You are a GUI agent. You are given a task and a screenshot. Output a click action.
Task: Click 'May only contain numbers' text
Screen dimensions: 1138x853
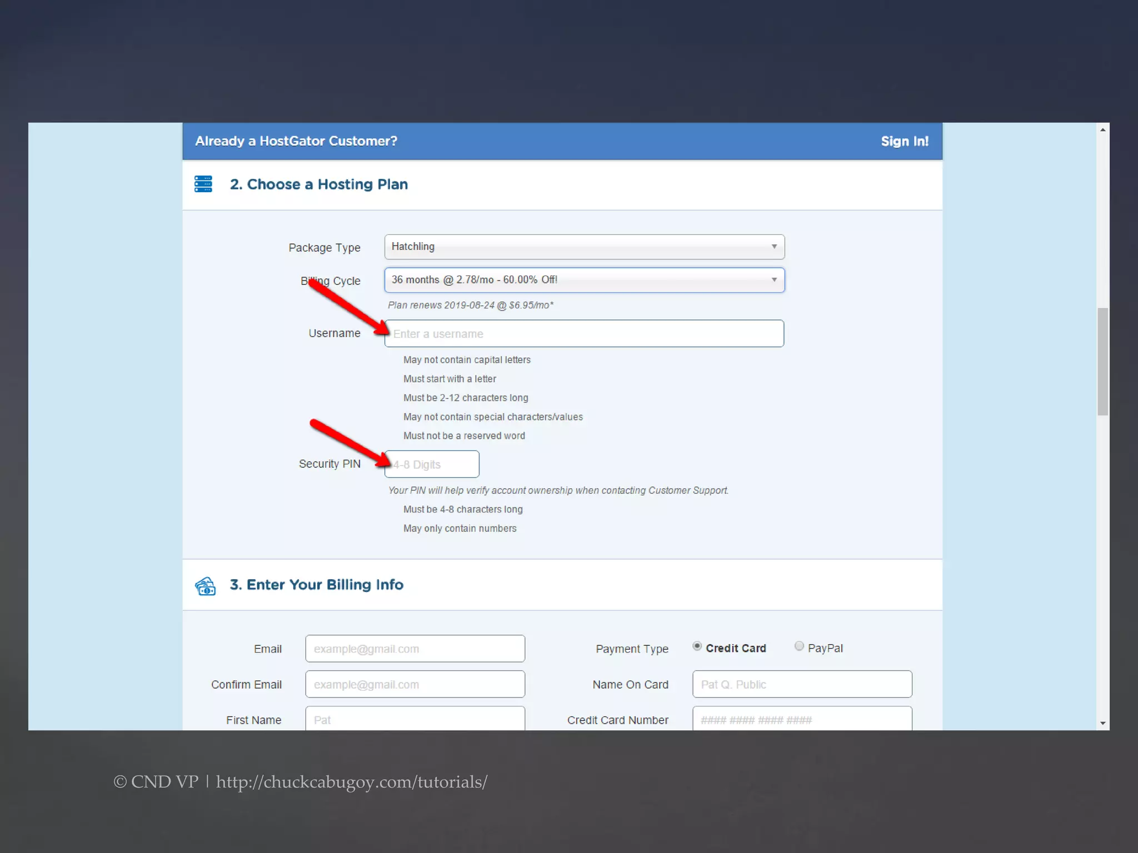coord(460,528)
